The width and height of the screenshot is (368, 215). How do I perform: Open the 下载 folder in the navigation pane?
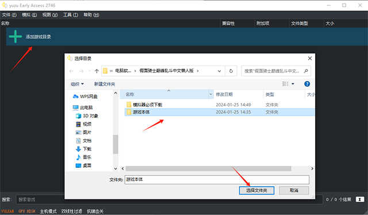point(84,149)
